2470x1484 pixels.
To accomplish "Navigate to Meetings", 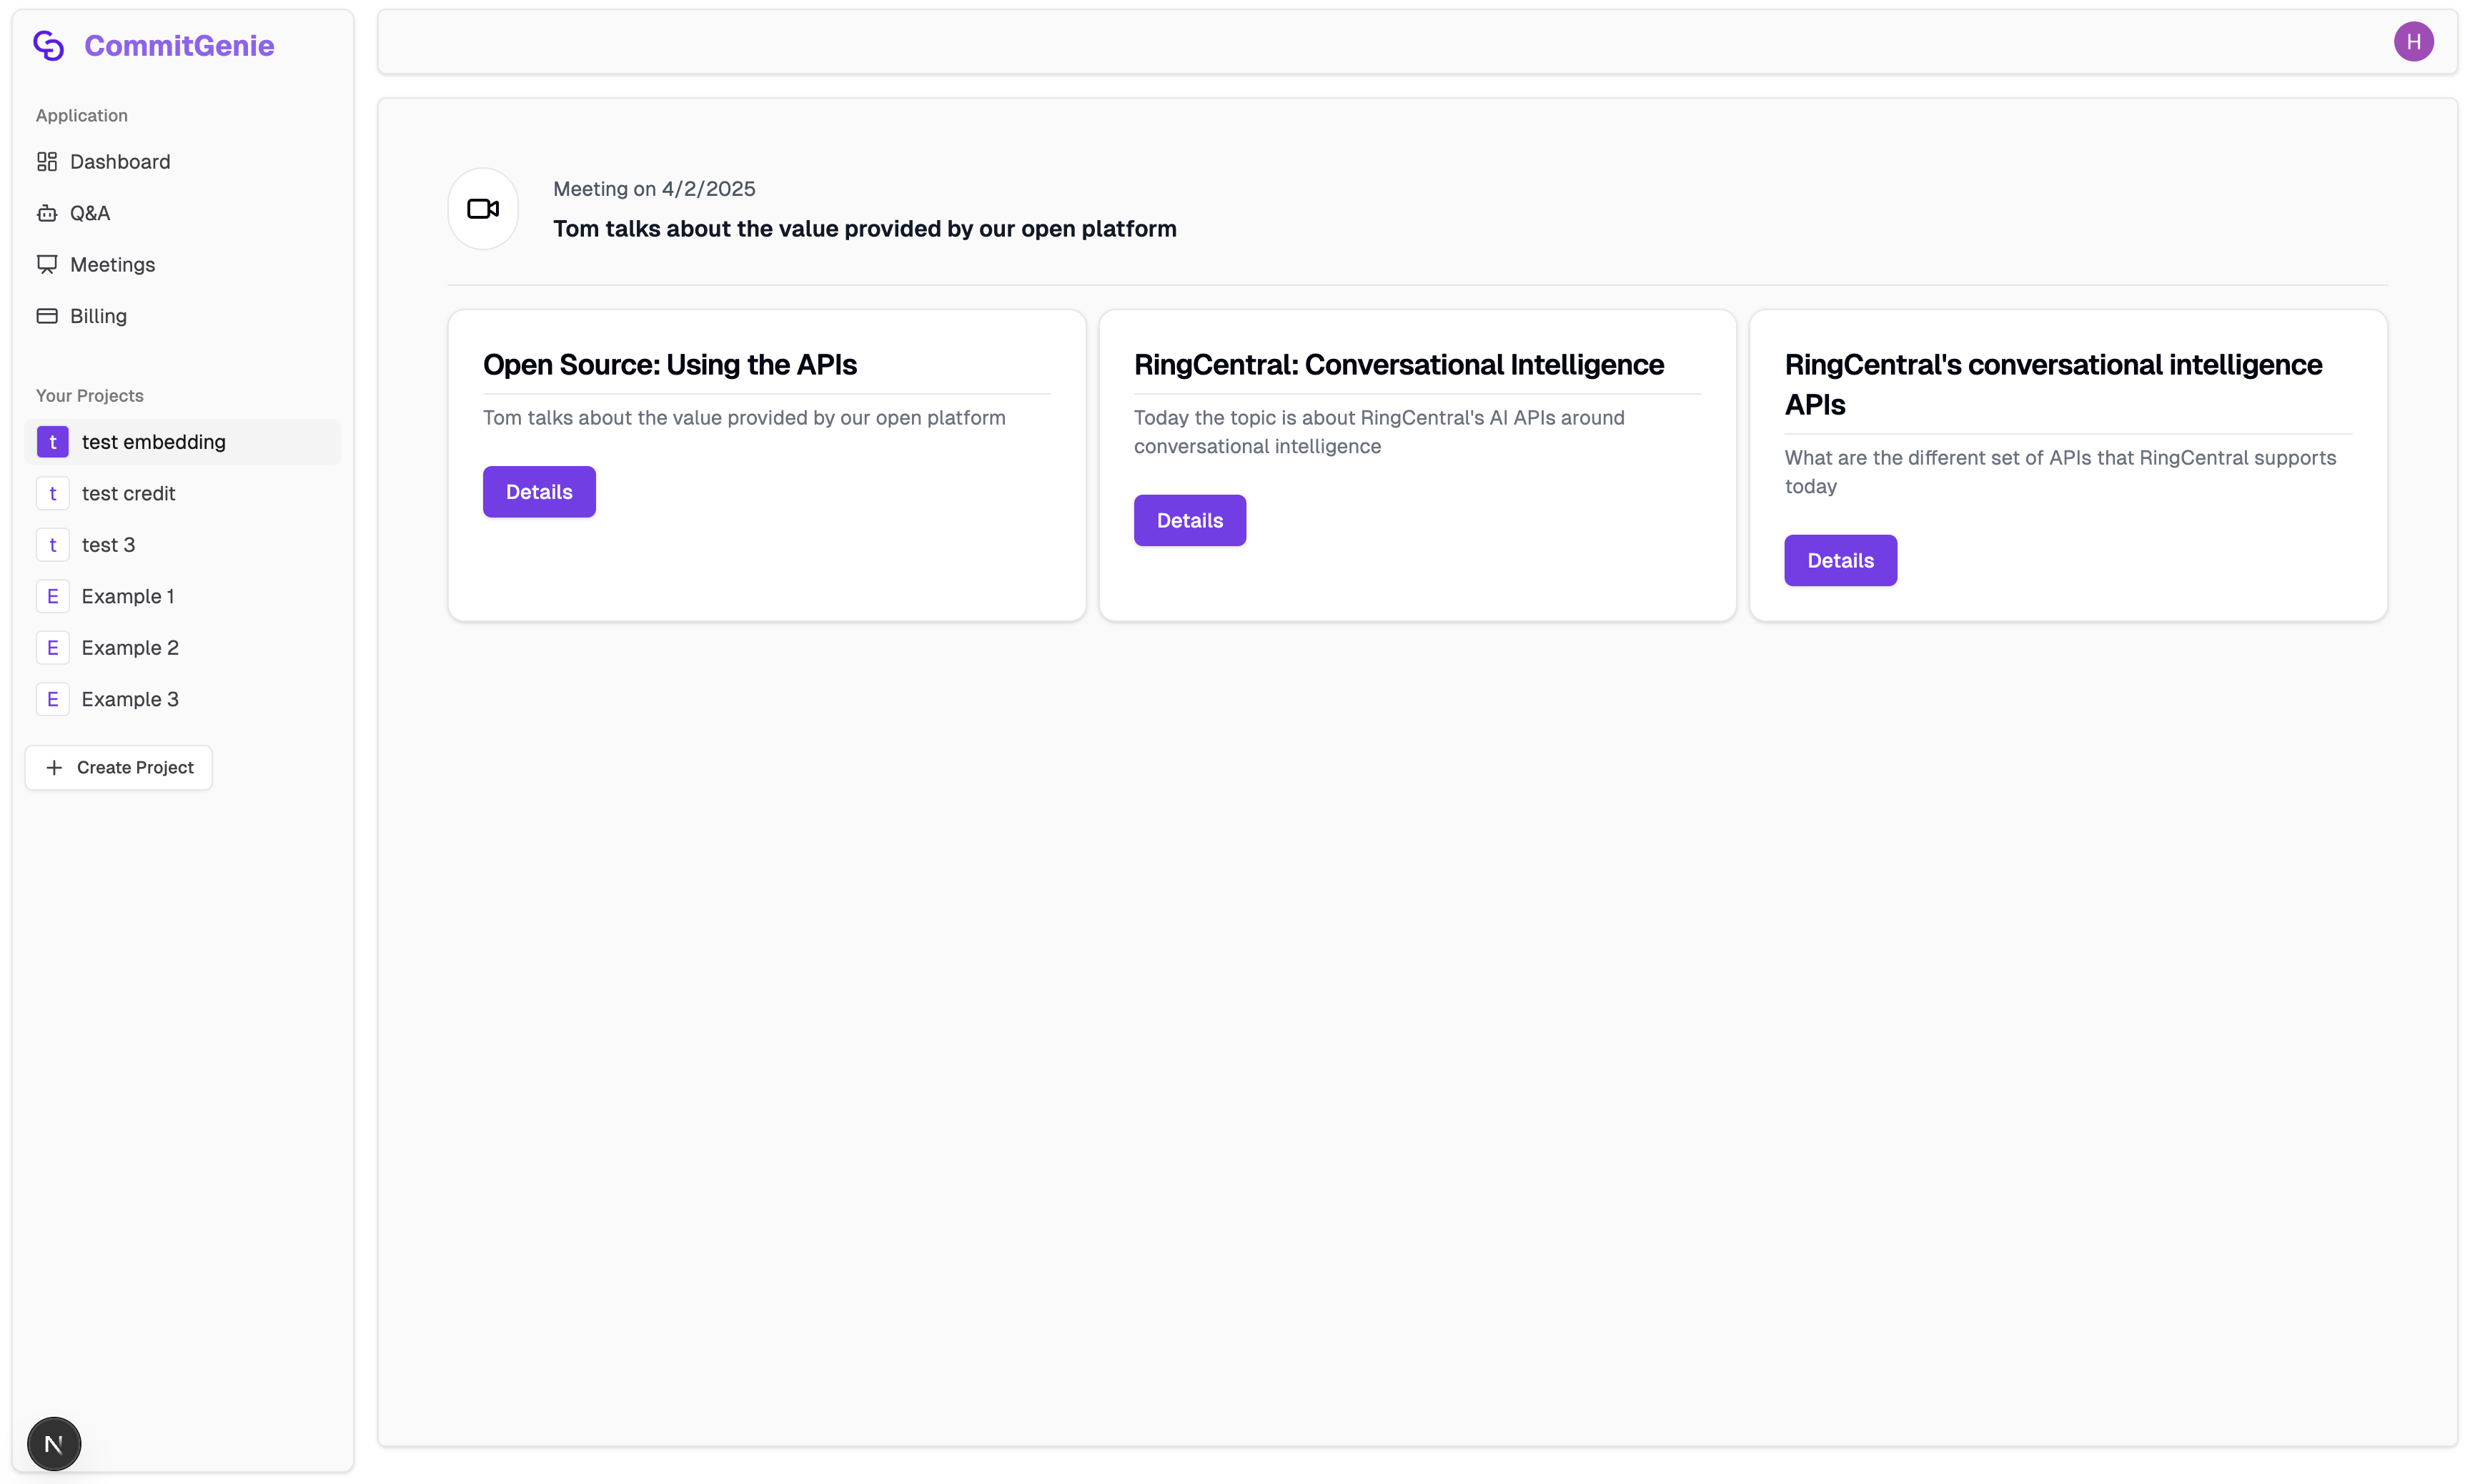I will tap(183, 264).
